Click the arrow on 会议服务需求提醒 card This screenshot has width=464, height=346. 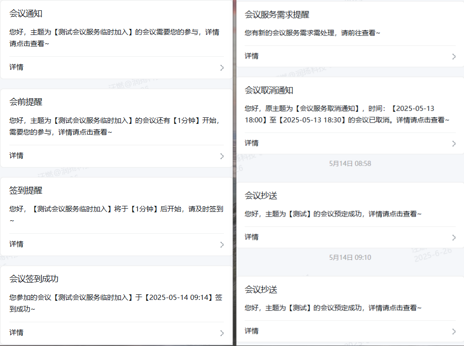point(454,56)
